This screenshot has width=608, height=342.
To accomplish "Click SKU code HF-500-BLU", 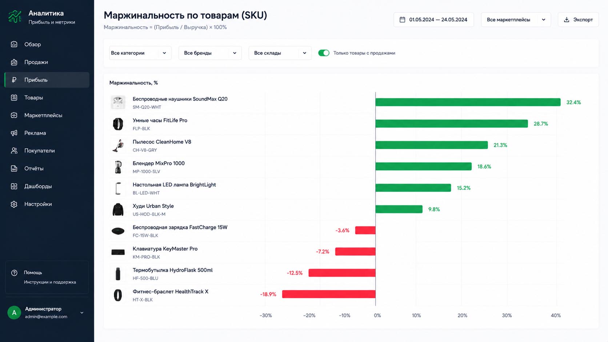I will [x=145, y=278].
